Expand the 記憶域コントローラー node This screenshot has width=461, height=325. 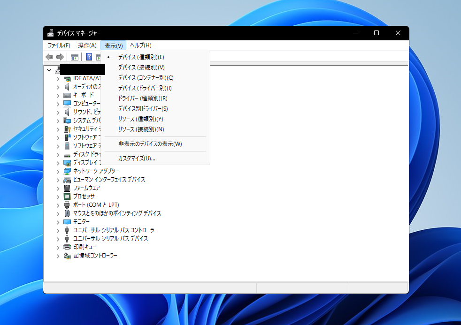tap(58, 256)
